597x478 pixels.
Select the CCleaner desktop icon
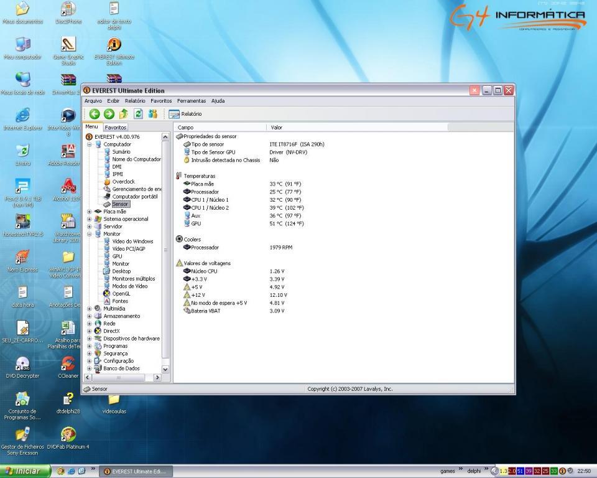click(x=68, y=367)
